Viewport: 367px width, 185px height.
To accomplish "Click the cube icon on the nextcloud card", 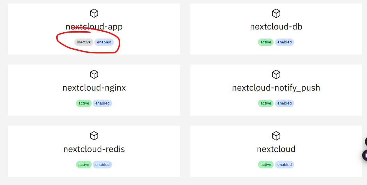I will (x=276, y=136).
